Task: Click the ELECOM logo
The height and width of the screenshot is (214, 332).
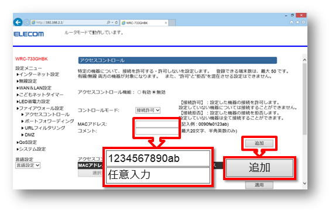Action: click(29, 34)
